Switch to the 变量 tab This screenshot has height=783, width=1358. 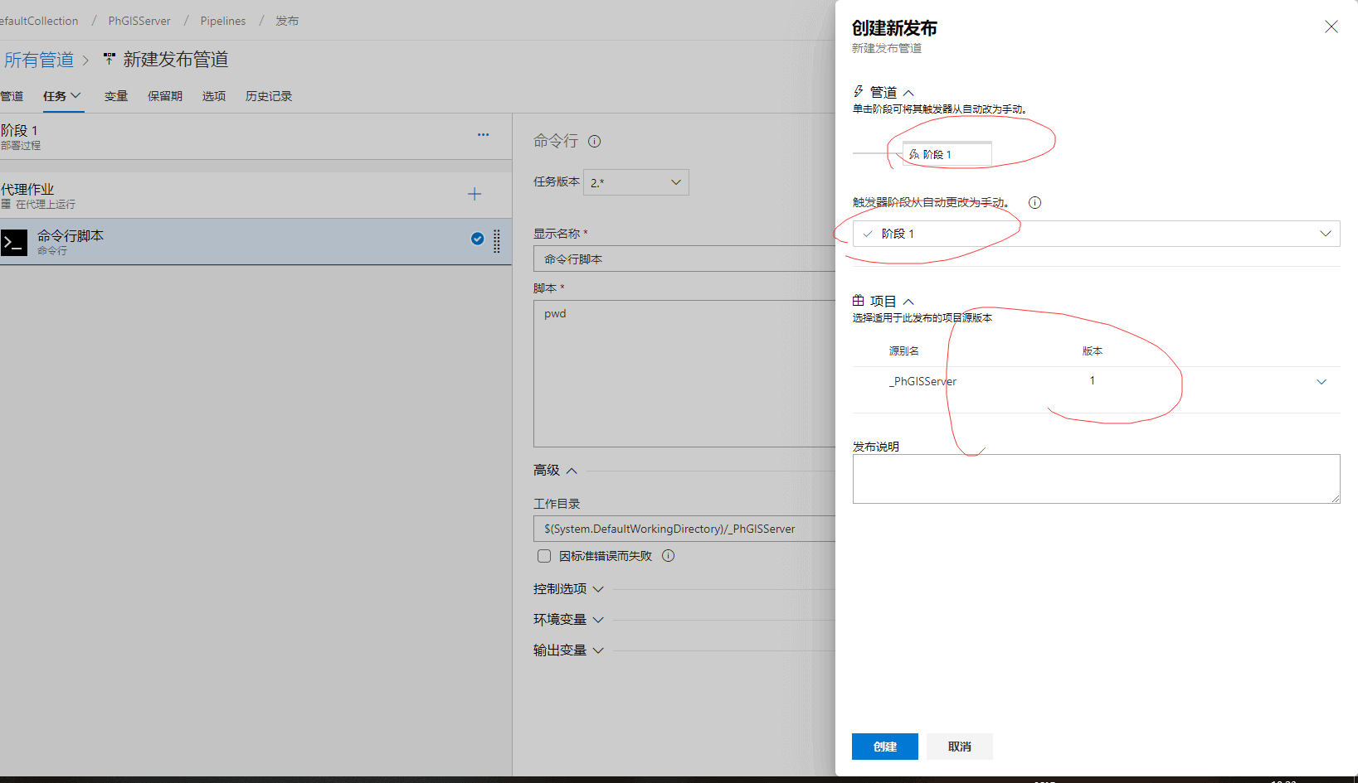[x=116, y=96]
